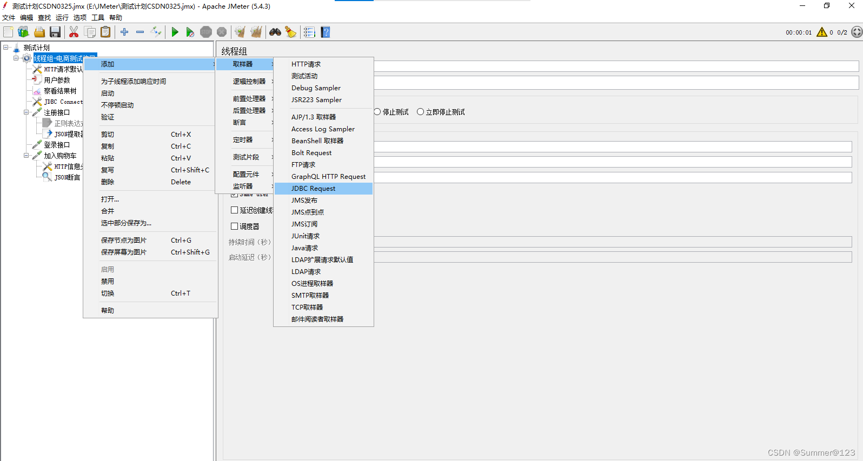
Task: Open the 运行 menu
Action: 62,18
